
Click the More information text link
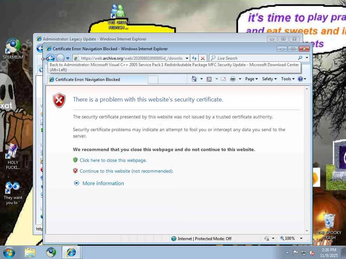(103, 183)
